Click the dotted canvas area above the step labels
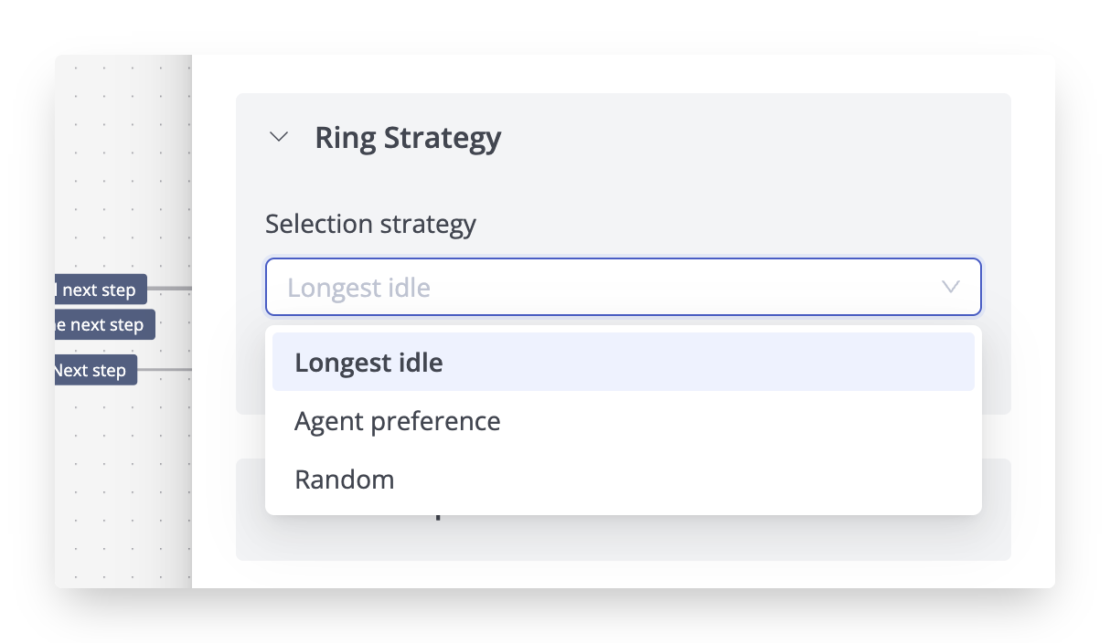1110x643 pixels. 123,164
